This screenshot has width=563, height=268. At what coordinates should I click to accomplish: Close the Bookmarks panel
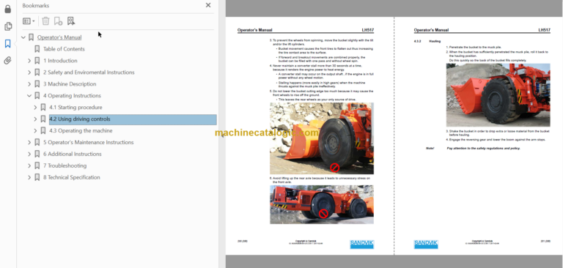[208, 5]
